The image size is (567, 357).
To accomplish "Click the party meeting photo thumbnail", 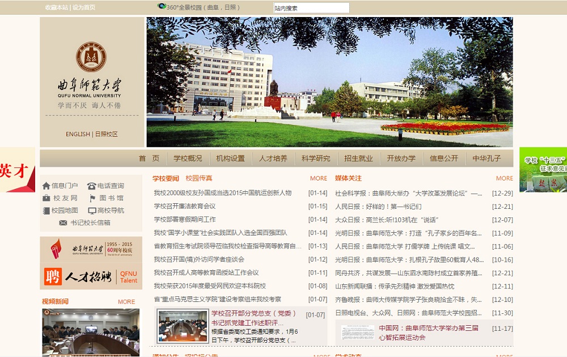I will [x=183, y=326].
